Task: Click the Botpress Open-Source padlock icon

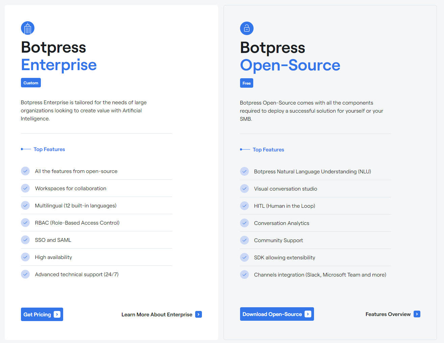Action: click(246, 28)
